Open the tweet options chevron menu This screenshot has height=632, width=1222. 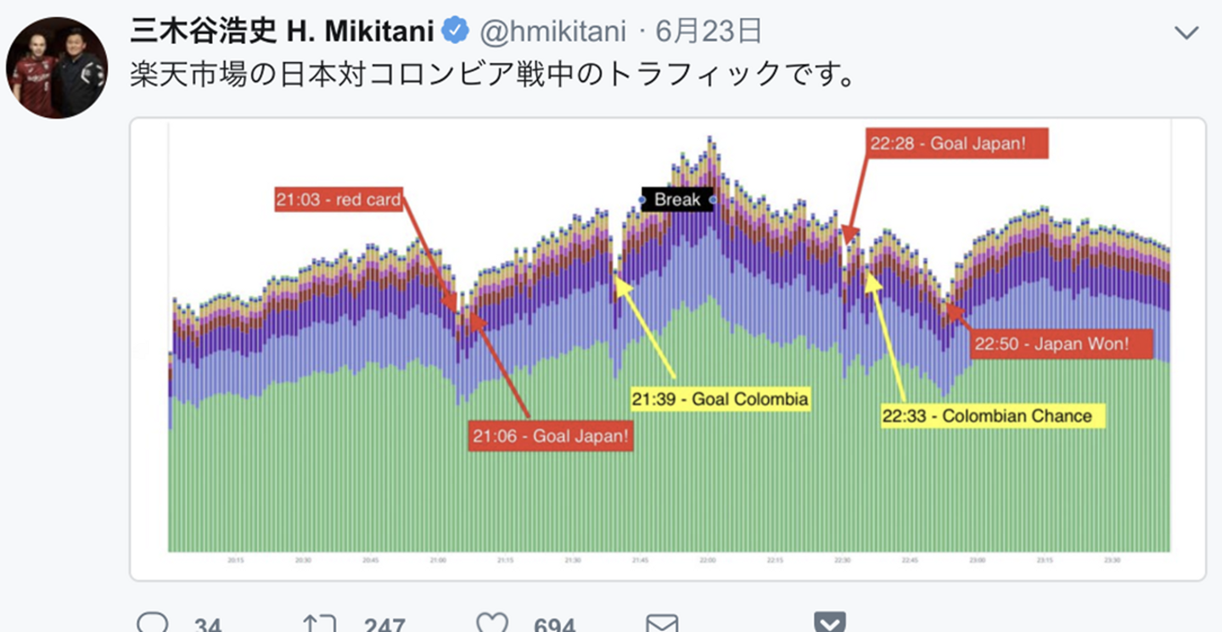coord(1186,33)
